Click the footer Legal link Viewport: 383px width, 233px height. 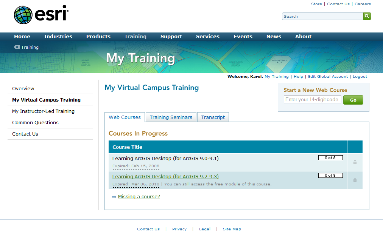205,229
